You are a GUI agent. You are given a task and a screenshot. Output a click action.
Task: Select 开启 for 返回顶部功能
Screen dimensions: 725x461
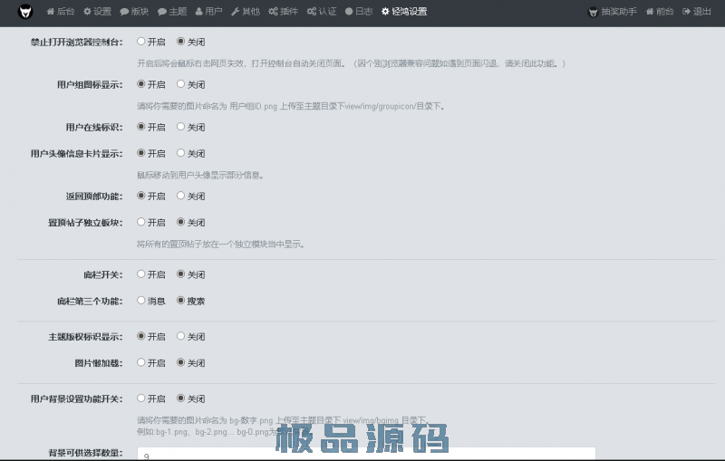pos(141,196)
